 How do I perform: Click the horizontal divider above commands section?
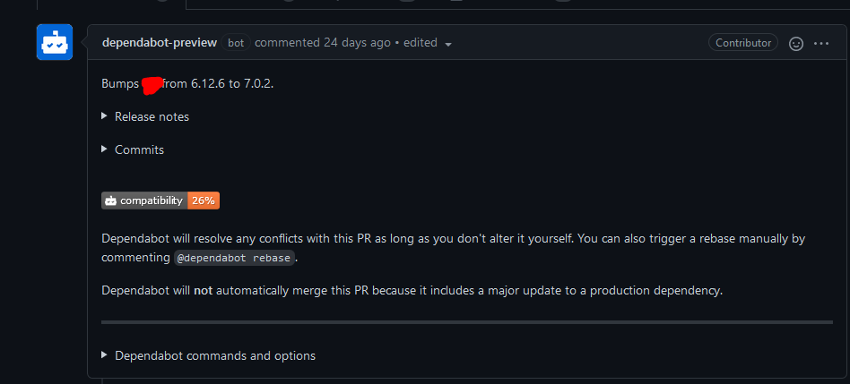467,322
